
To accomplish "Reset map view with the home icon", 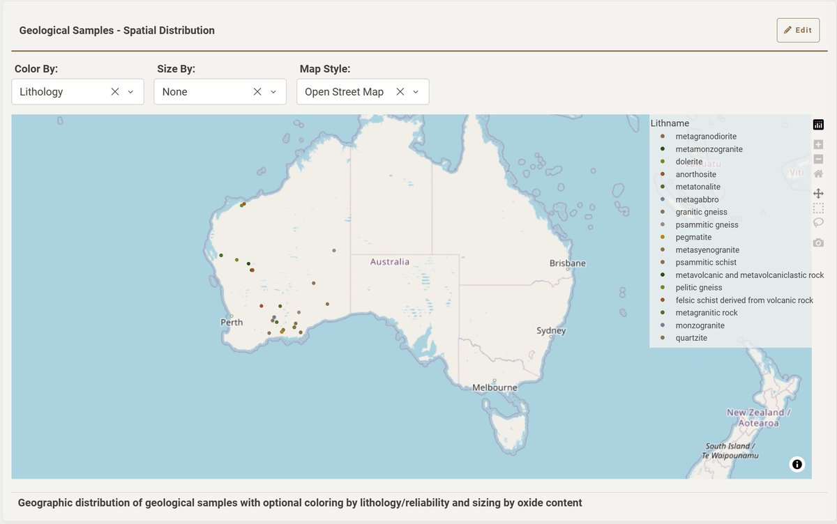I will tap(818, 174).
